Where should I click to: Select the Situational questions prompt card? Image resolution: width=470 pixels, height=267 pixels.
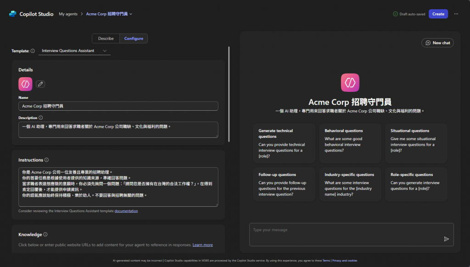[x=416, y=143]
